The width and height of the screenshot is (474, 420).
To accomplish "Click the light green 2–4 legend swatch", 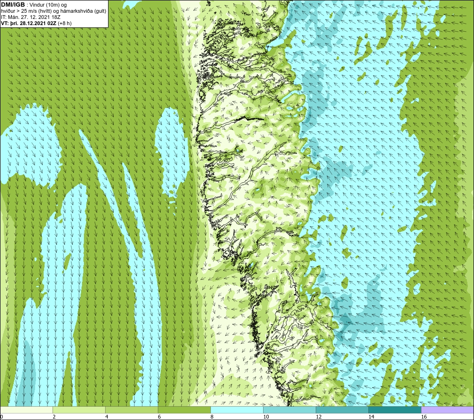I will point(79,410).
